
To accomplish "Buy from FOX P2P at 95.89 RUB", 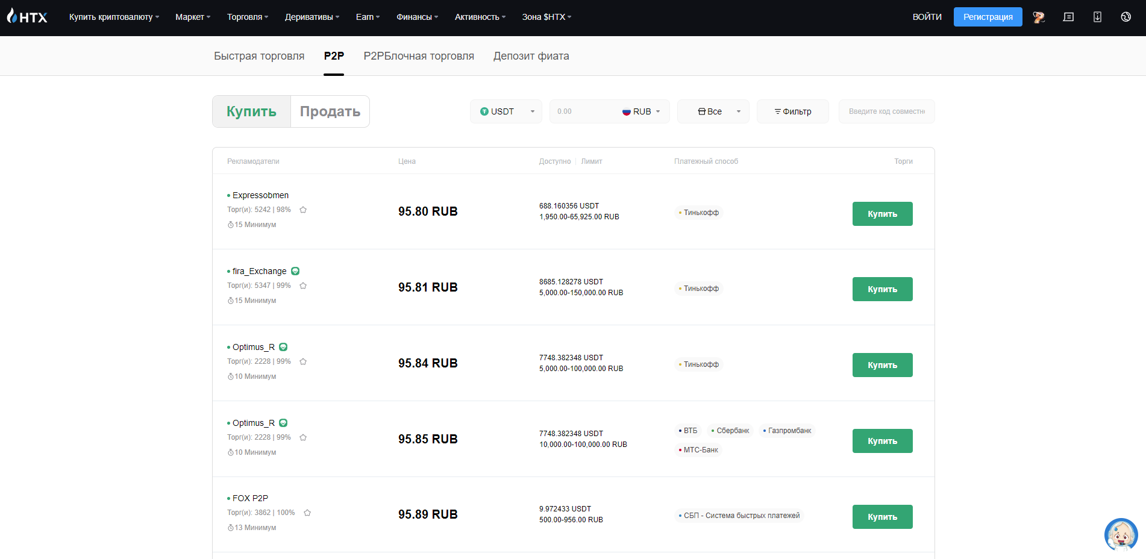I will (882, 517).
